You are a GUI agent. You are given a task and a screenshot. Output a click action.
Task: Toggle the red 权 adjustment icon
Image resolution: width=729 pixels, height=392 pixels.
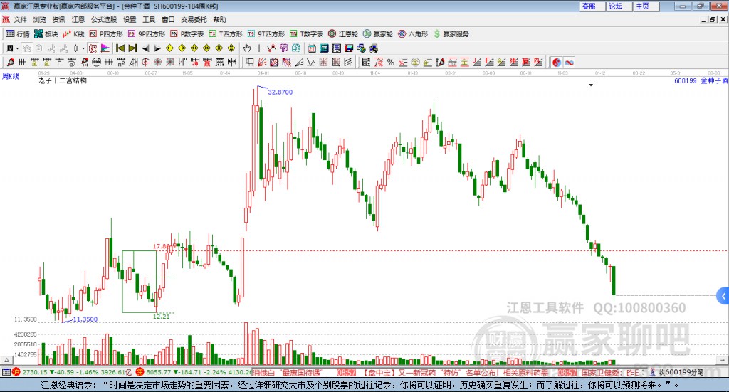(93, 48)
